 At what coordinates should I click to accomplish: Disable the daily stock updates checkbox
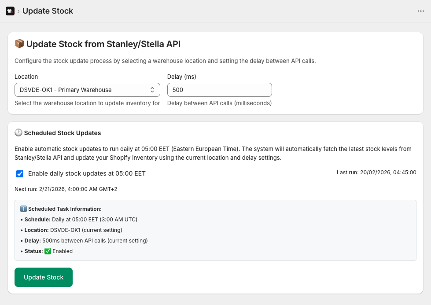20,174
